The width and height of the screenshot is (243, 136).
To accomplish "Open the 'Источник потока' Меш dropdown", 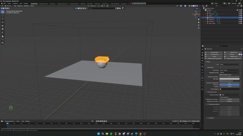I will point(229,95).
